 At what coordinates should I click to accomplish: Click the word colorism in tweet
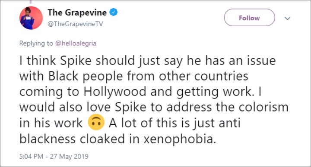[263, 107]
